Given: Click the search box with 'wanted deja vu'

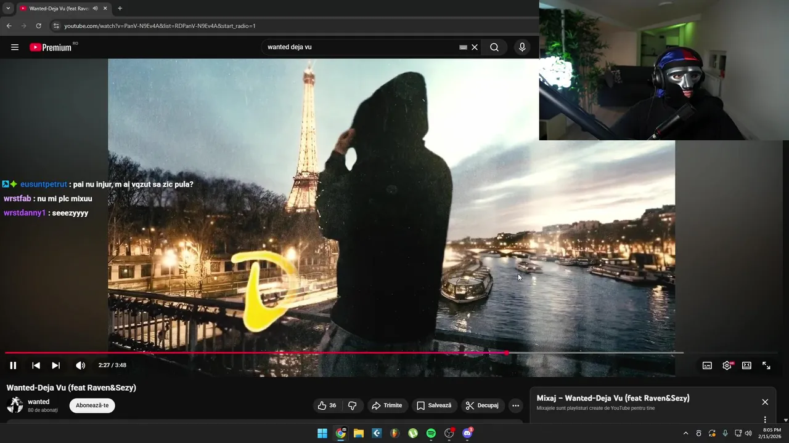Looking at the screenshot, I should point(361,47).
